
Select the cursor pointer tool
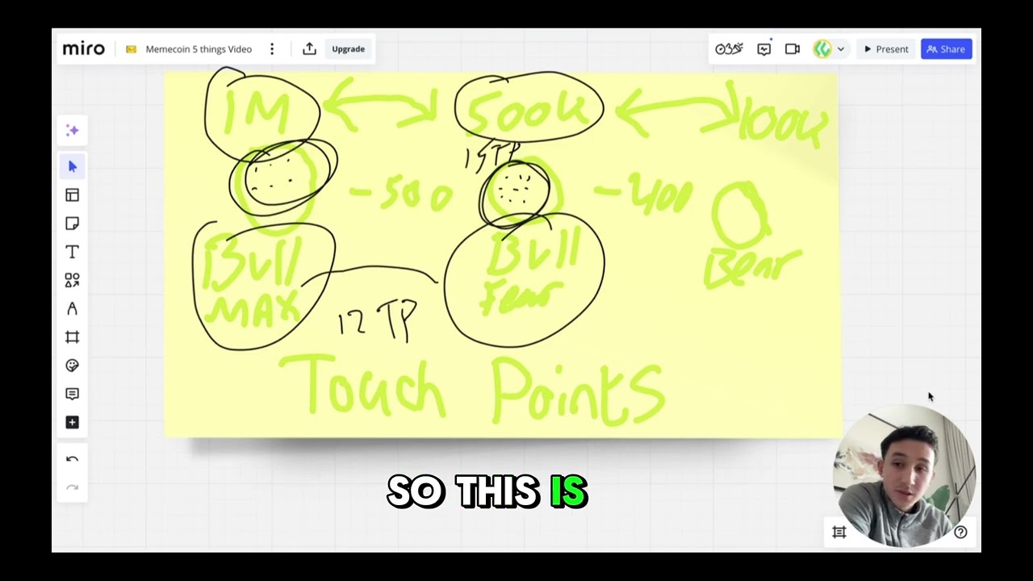pyautogui.click(x=72, y=166)
